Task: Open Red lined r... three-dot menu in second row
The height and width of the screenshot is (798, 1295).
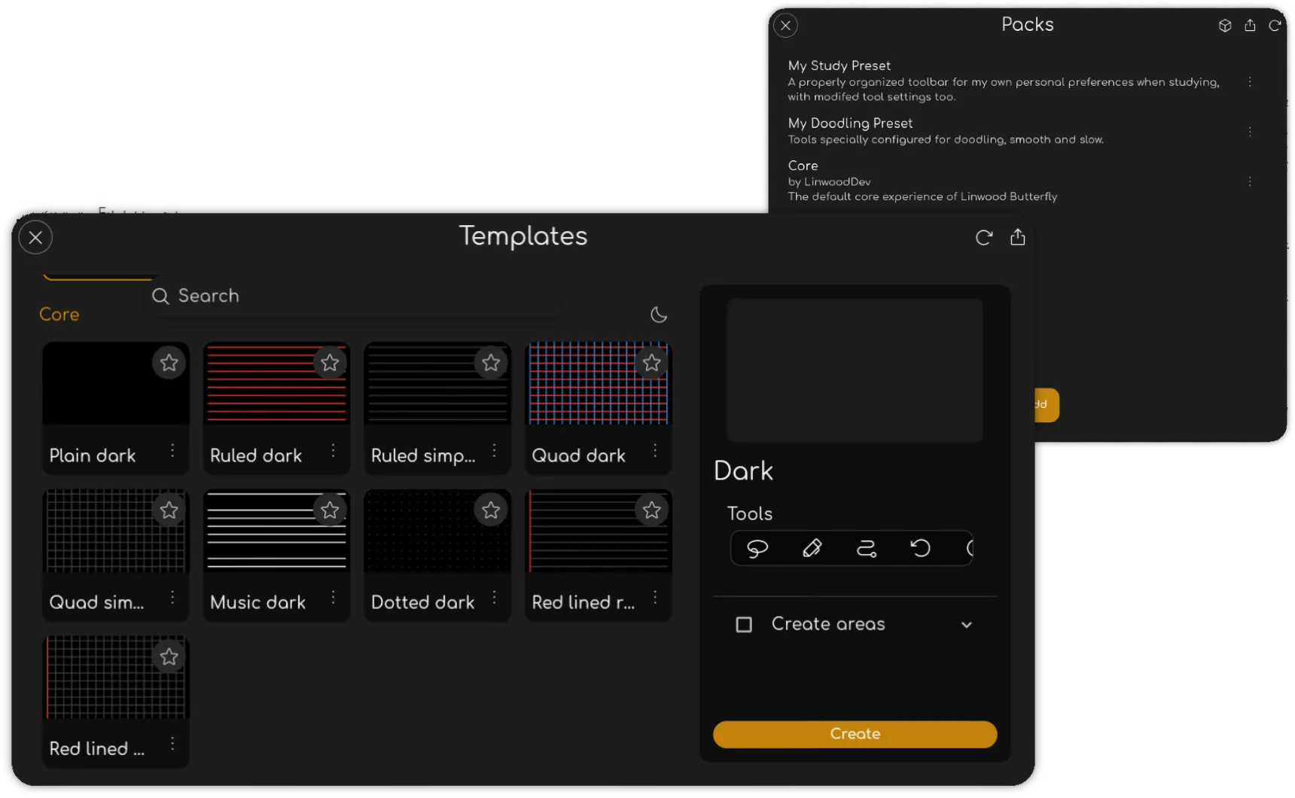Action: 655,597
